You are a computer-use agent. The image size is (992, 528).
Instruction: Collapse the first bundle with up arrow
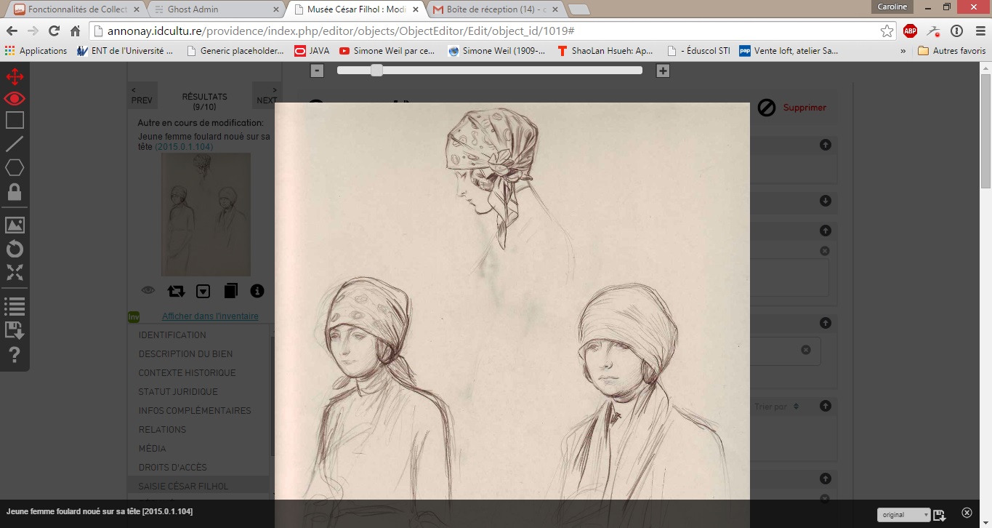coord(825,145)
